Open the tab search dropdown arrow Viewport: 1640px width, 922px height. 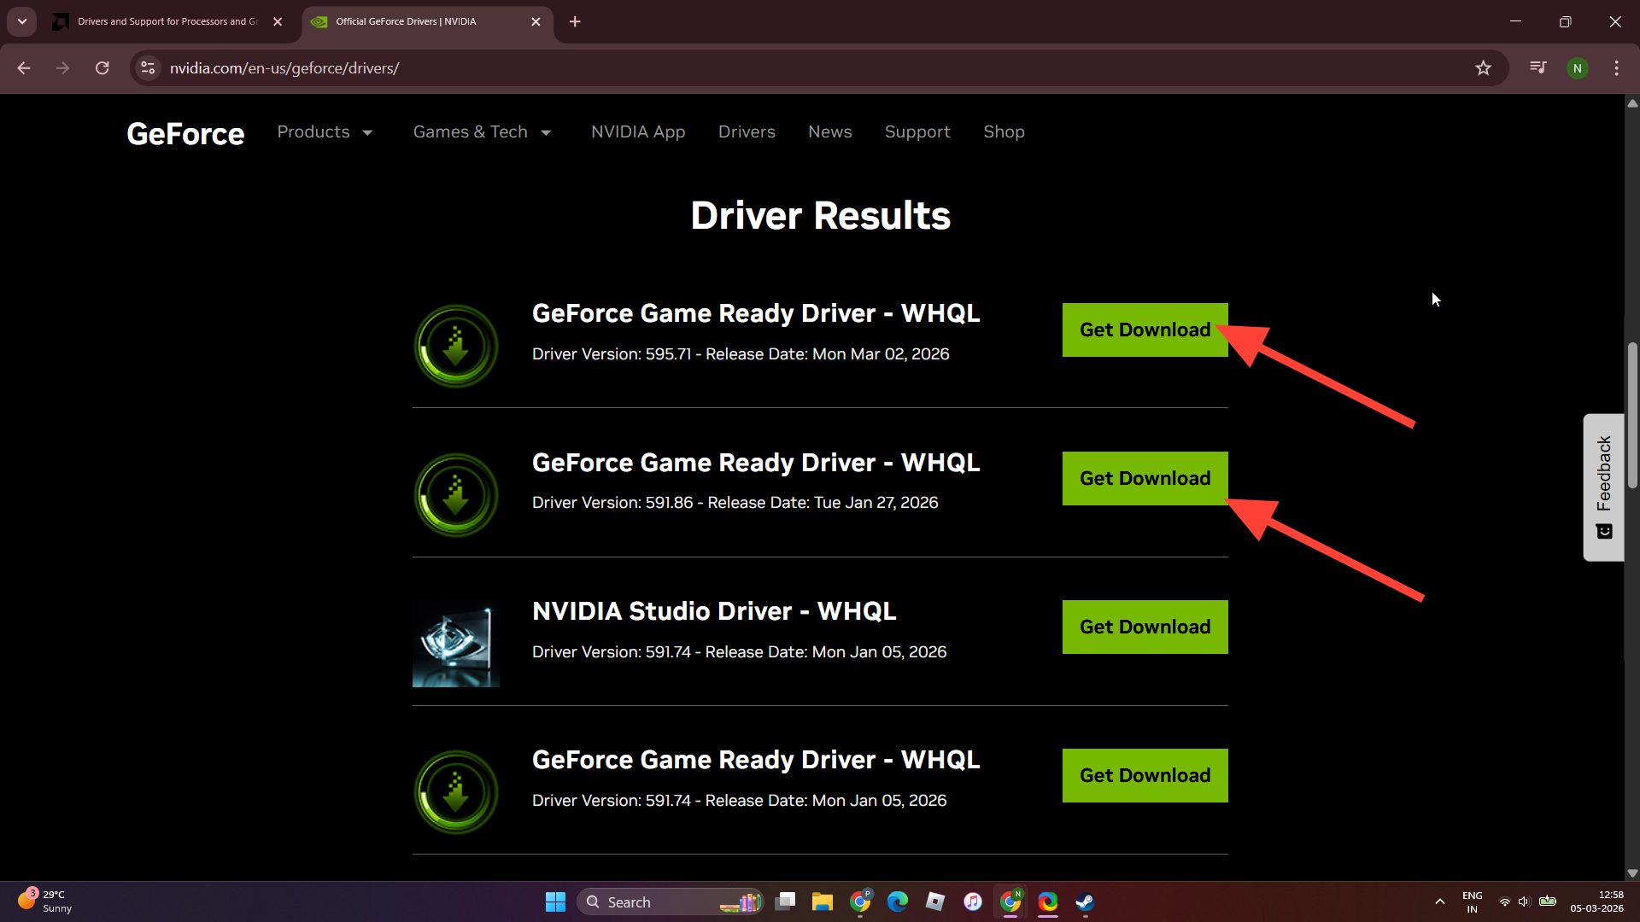point(22,21)
